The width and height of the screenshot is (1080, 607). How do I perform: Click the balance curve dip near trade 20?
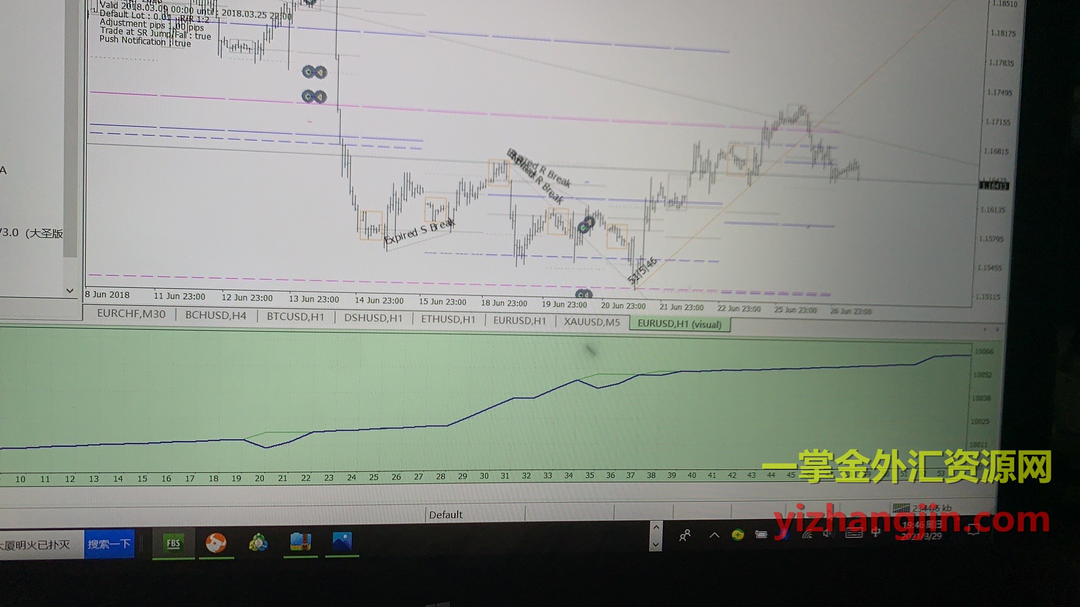(x=267, y=447)
